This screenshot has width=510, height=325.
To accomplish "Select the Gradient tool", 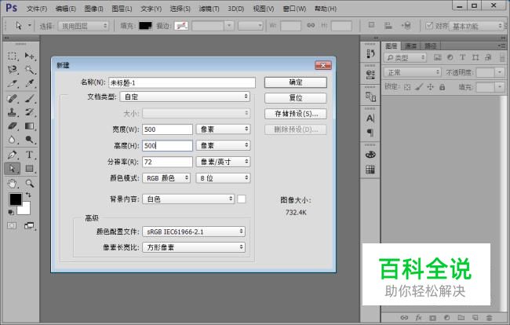I will click(x=30, y=126).
